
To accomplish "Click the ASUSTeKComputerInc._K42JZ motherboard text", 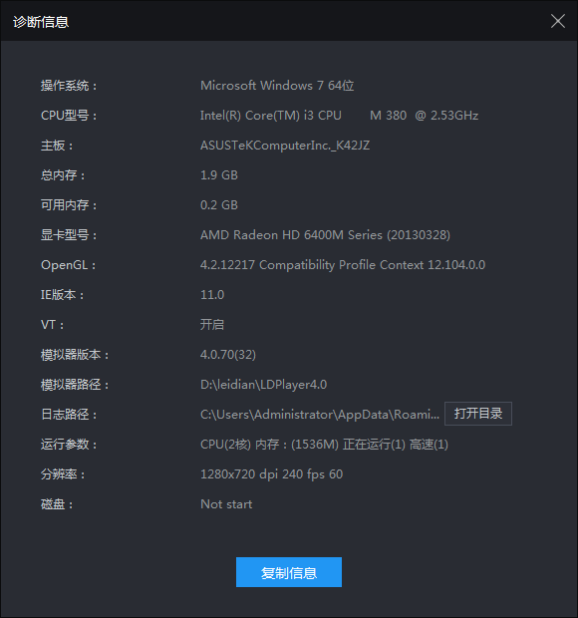I will (x=285, y=146).
